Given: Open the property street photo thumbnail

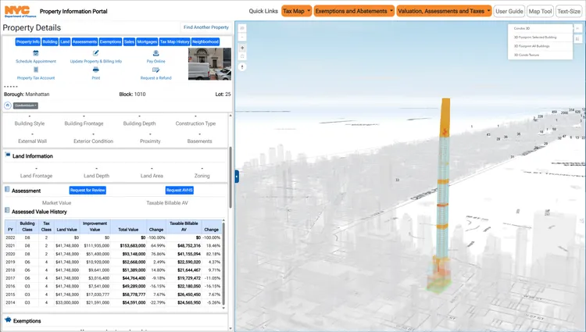Looking at the screenshot, I should click(209, 64).
